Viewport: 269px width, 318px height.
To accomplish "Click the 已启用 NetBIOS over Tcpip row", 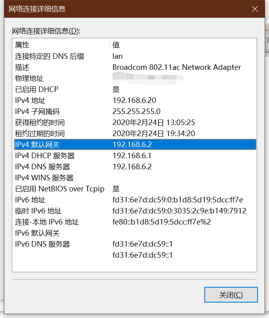I will pos(79,189).
